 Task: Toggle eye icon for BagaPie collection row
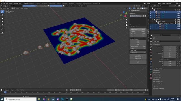[177, 19]
